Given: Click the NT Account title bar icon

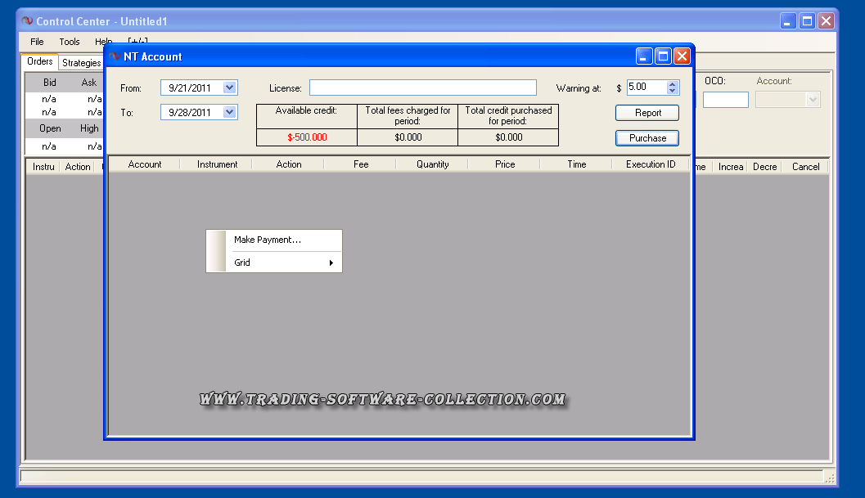Looking at the screenshot, I should click(x=115, y=56).
